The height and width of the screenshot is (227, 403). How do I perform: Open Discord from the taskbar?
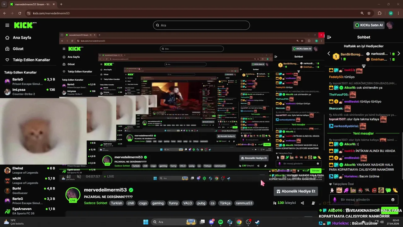click(212, 222)
